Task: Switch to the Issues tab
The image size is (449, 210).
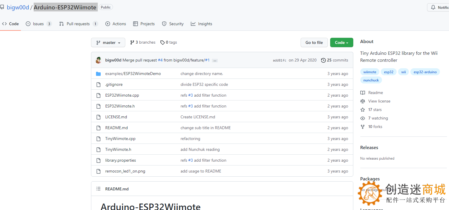Action: [x=38, y=24]
